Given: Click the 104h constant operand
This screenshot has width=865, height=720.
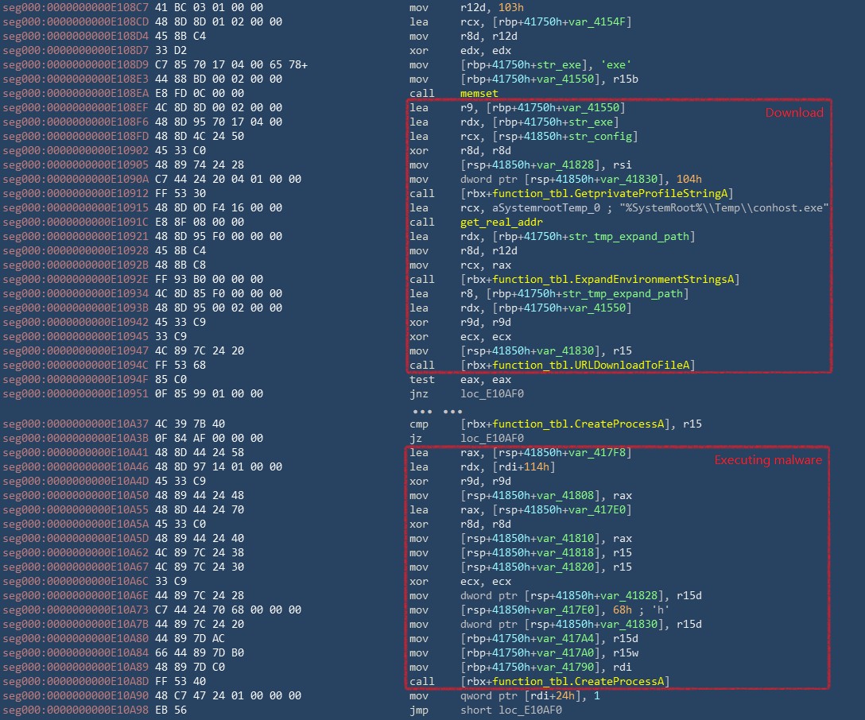Looking at the screenshot, I should pyautogui.click(x=689, y=179).
